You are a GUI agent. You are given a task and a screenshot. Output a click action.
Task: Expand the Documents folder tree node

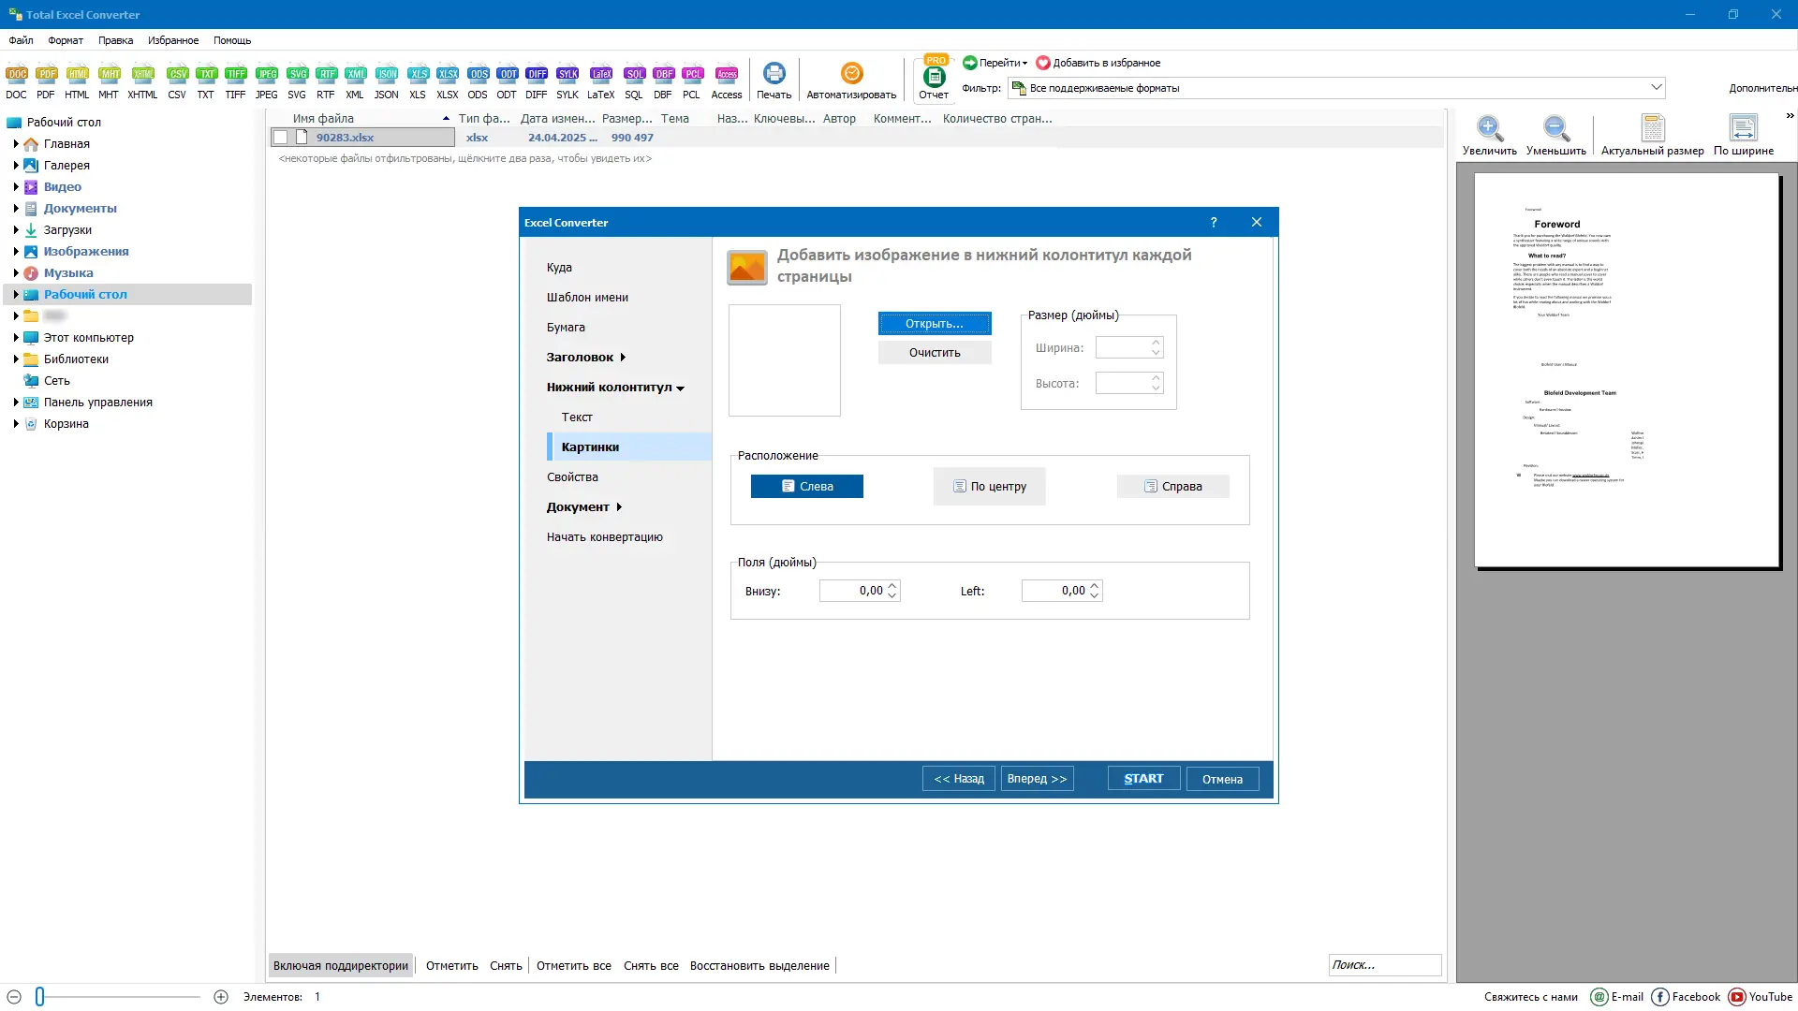pyautogui.click(x=16, y=209)
